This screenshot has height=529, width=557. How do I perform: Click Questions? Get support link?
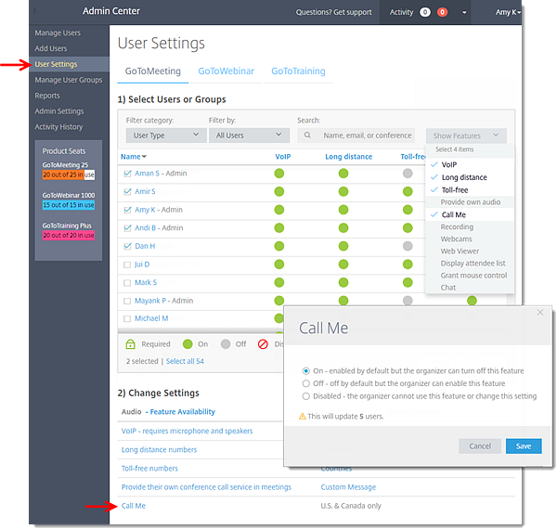[x=333, y=12]
